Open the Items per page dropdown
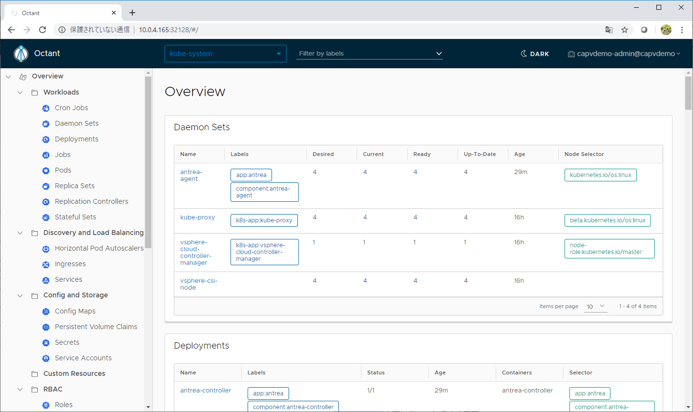This screenshot has height=412, width=693. pos(596,306)
